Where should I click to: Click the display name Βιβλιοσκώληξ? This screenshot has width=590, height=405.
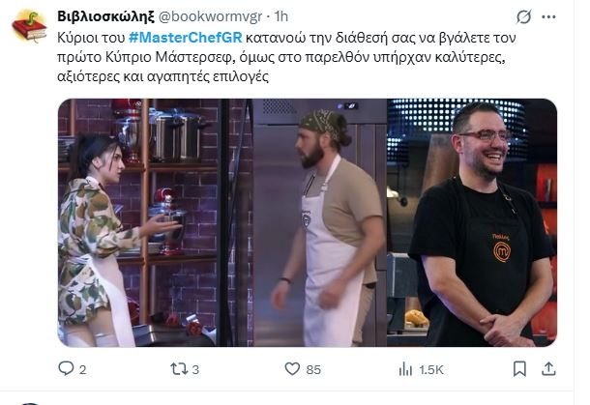point(105,17)
